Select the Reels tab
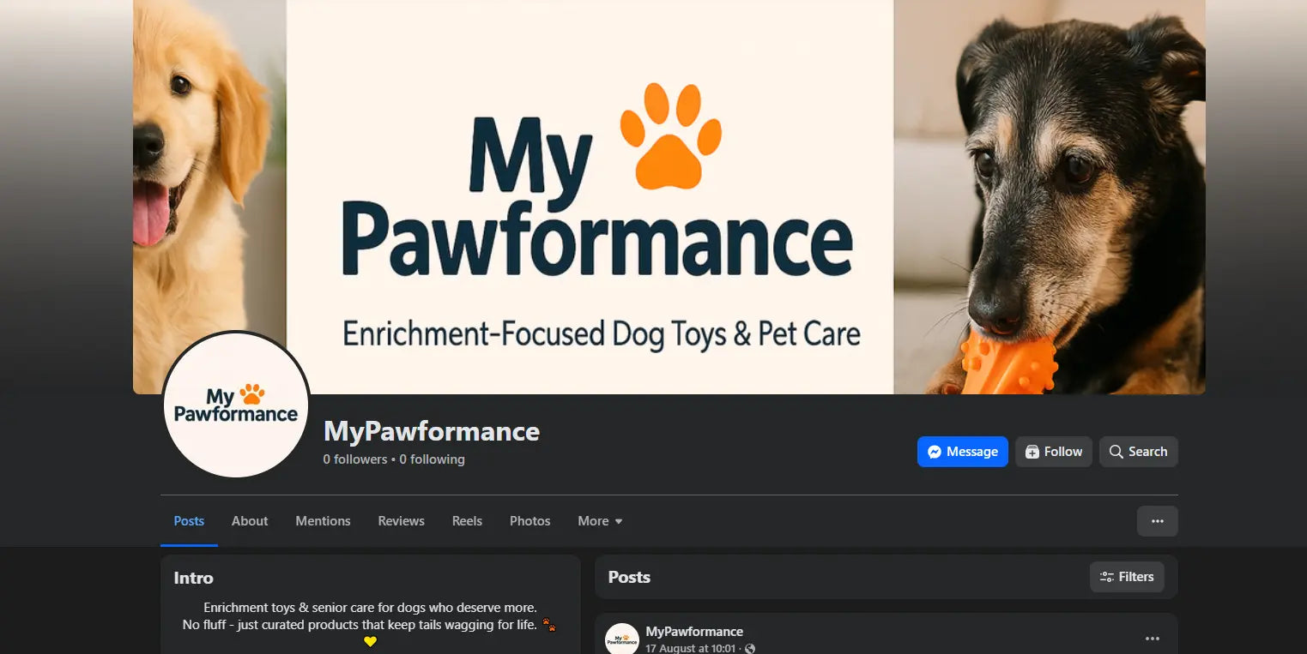 (467, 521)
